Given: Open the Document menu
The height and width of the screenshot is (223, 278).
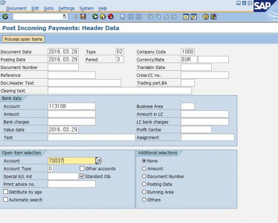Looking at the screenshot, I should click(x=16, y=8).
